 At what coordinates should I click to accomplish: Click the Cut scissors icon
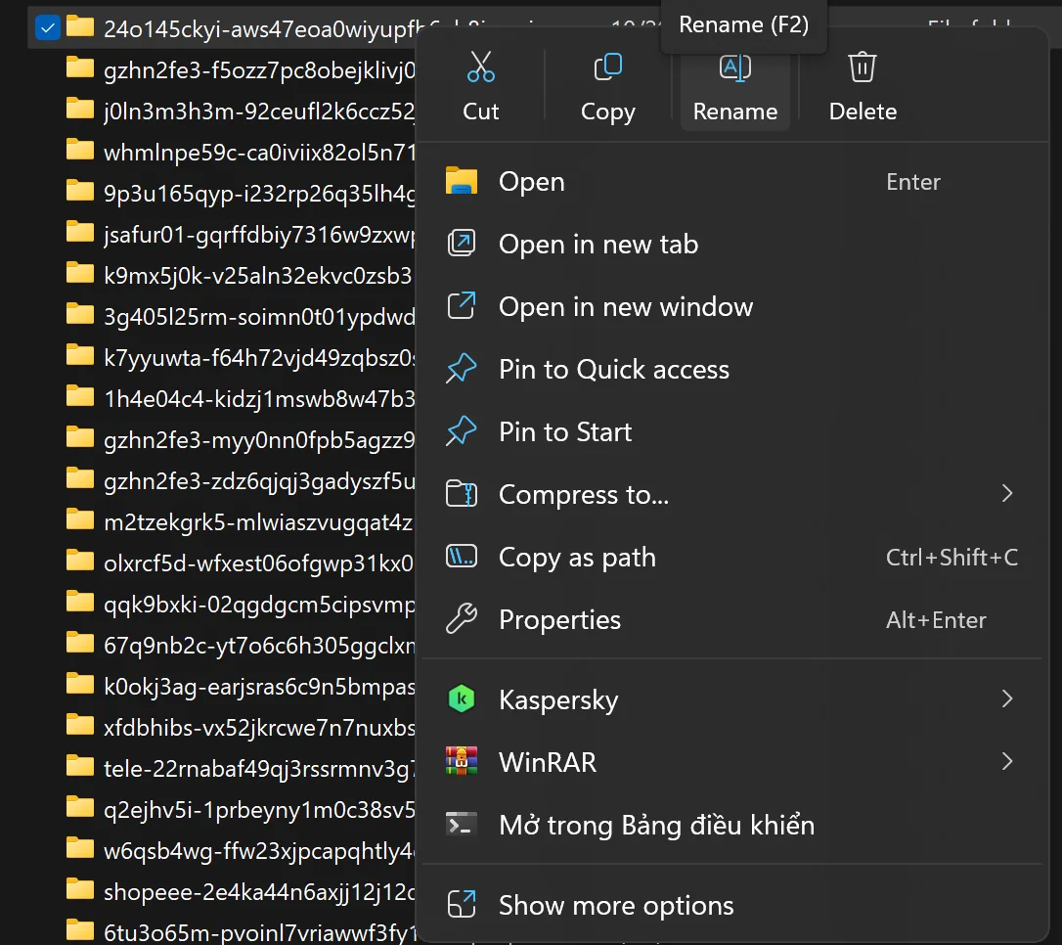pyautogui.click(x=480, y=67)
